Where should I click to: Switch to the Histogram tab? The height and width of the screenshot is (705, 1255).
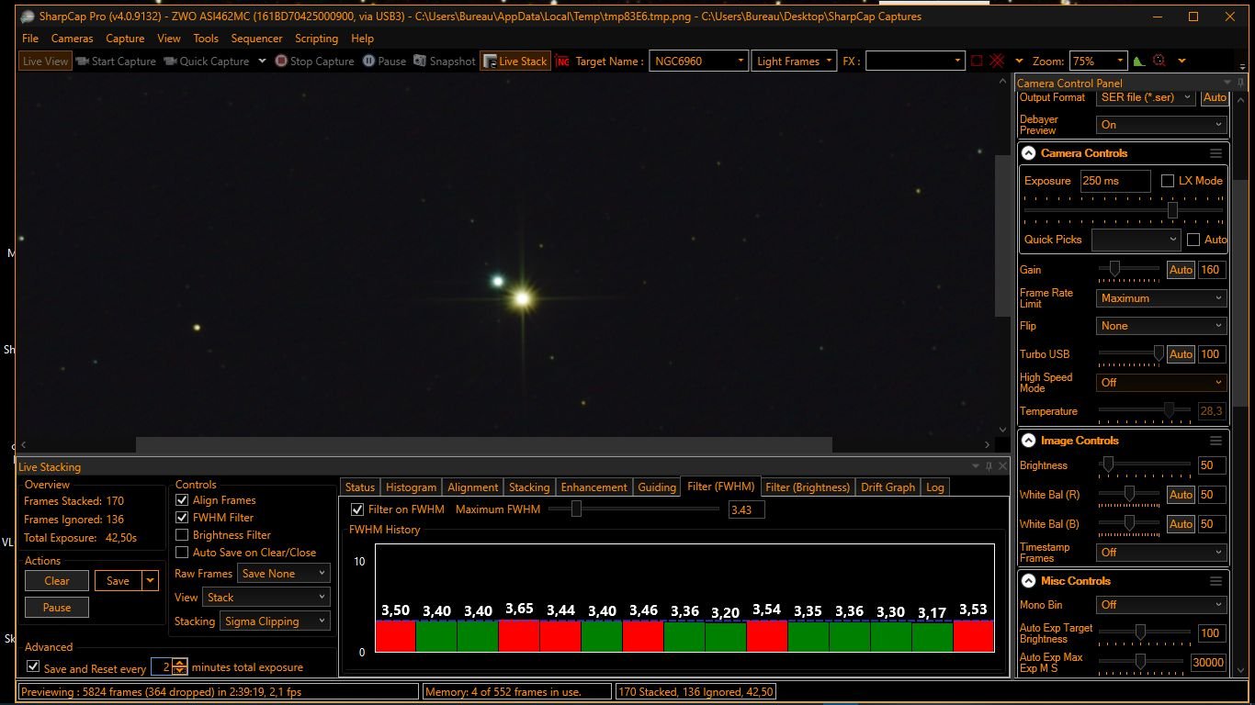click(411, 487)
